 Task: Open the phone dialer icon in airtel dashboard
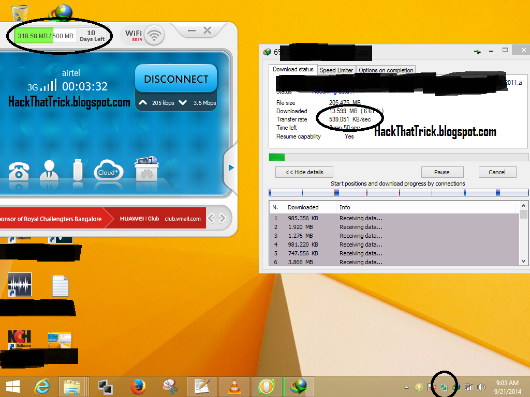pos(19,171)
